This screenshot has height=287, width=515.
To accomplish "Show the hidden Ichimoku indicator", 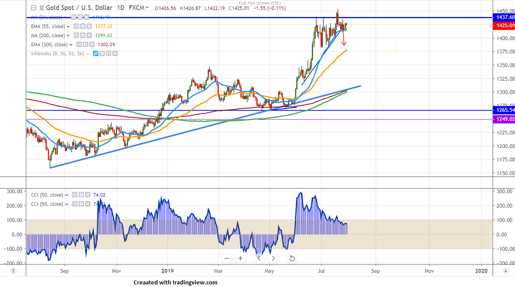I will (x=96, y=54).
